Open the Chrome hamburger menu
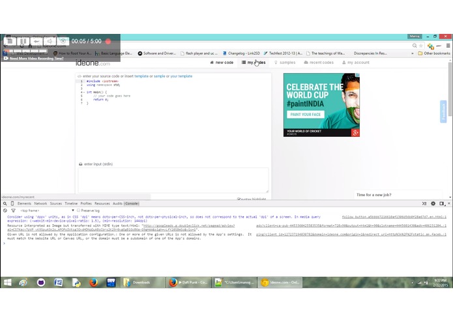Viewport: 453px width, 322px height. click(448, 46)
